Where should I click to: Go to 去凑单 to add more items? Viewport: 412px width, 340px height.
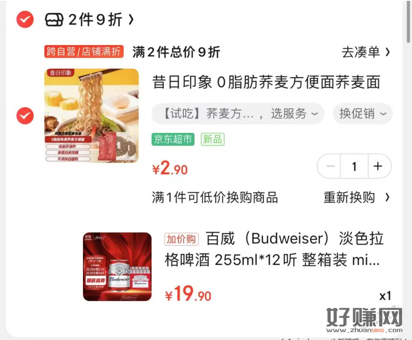pos(361,52)
